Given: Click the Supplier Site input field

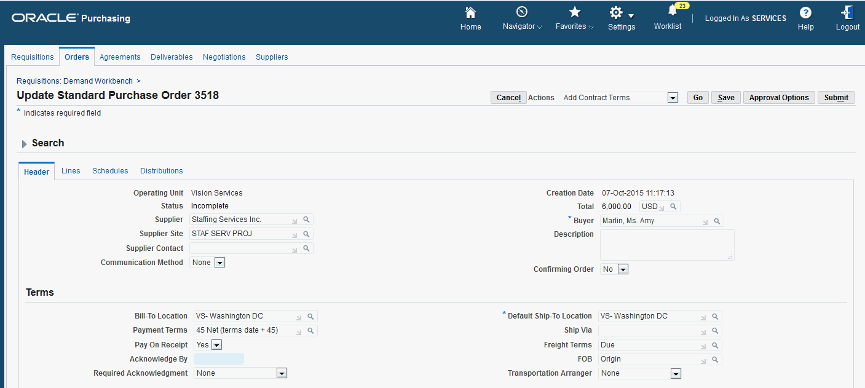Looking at the screenshot, I should [245, 234].
